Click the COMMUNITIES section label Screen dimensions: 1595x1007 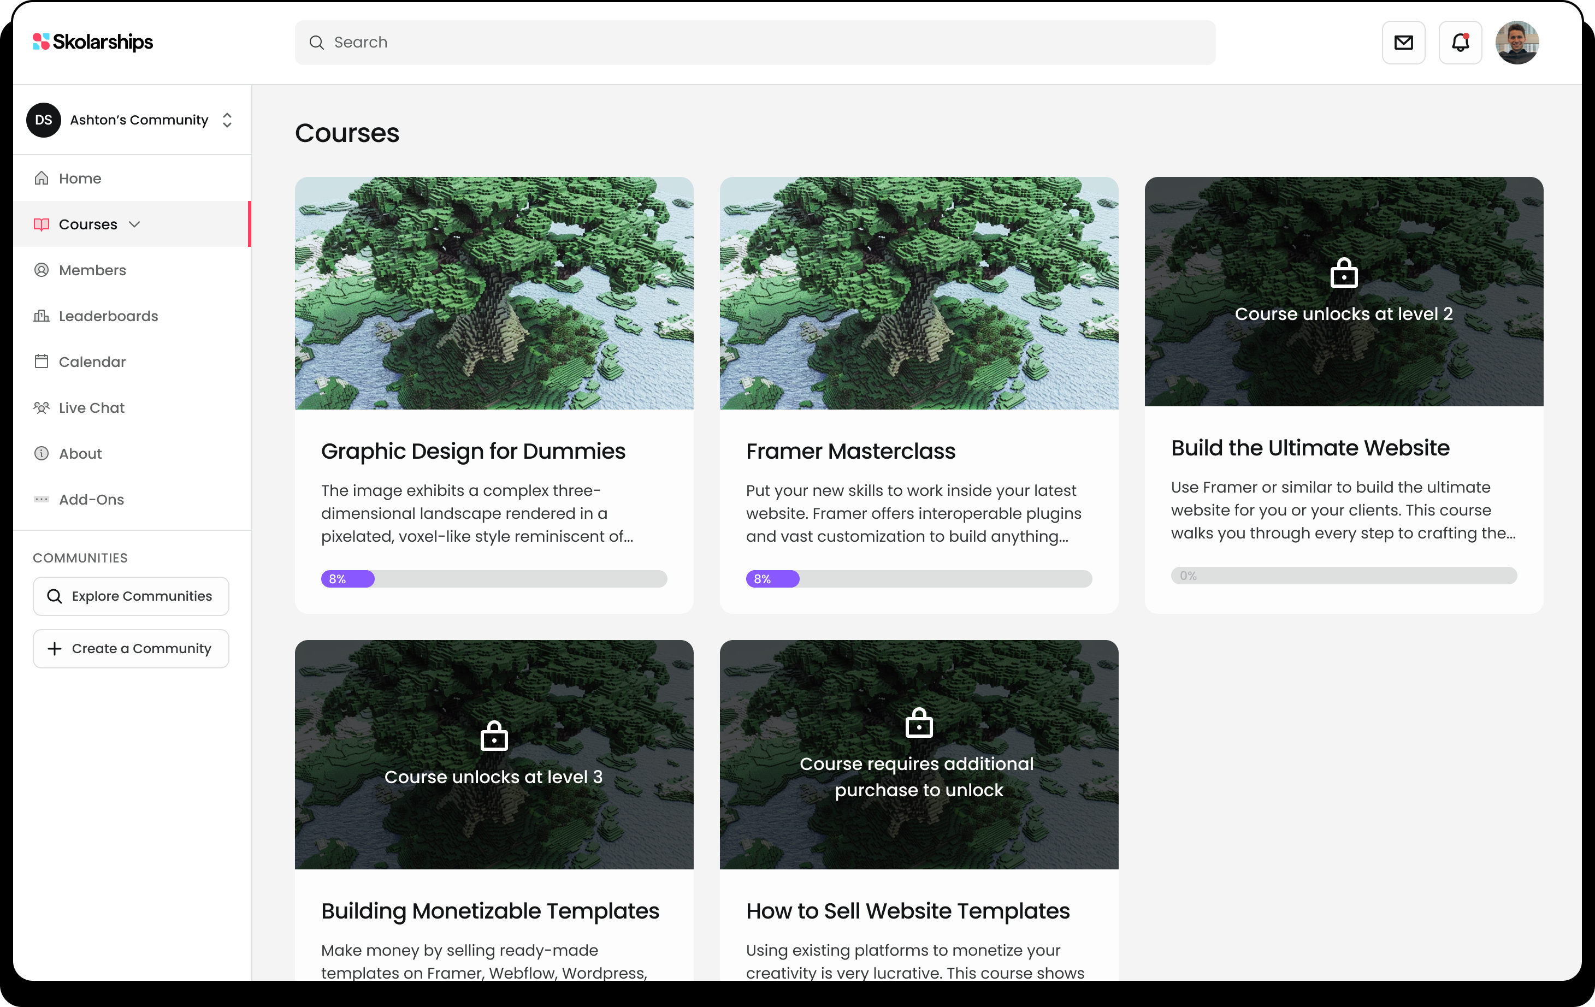click(x=80, y=558)
